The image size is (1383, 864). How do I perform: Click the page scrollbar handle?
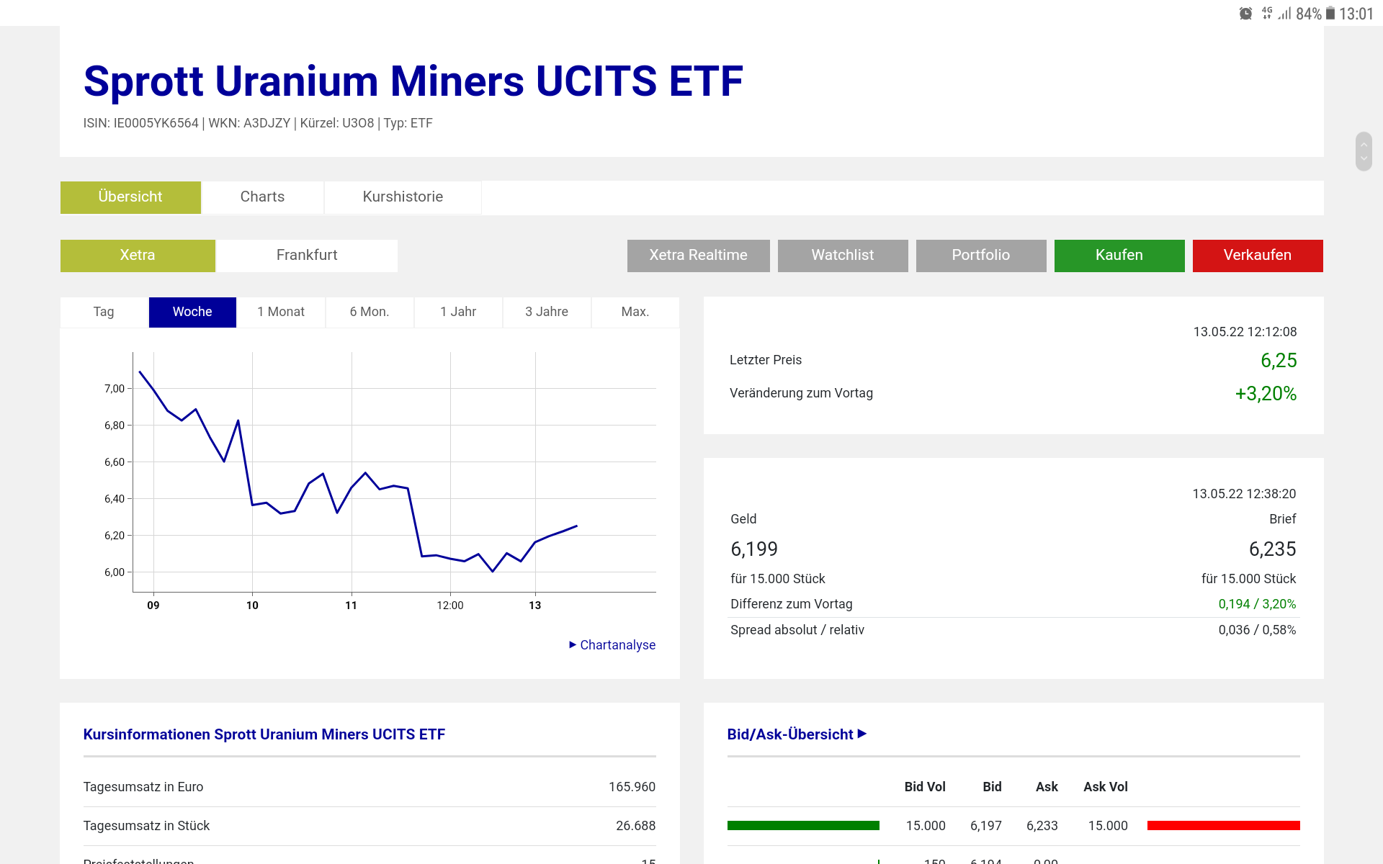[x=1364, y=151]
